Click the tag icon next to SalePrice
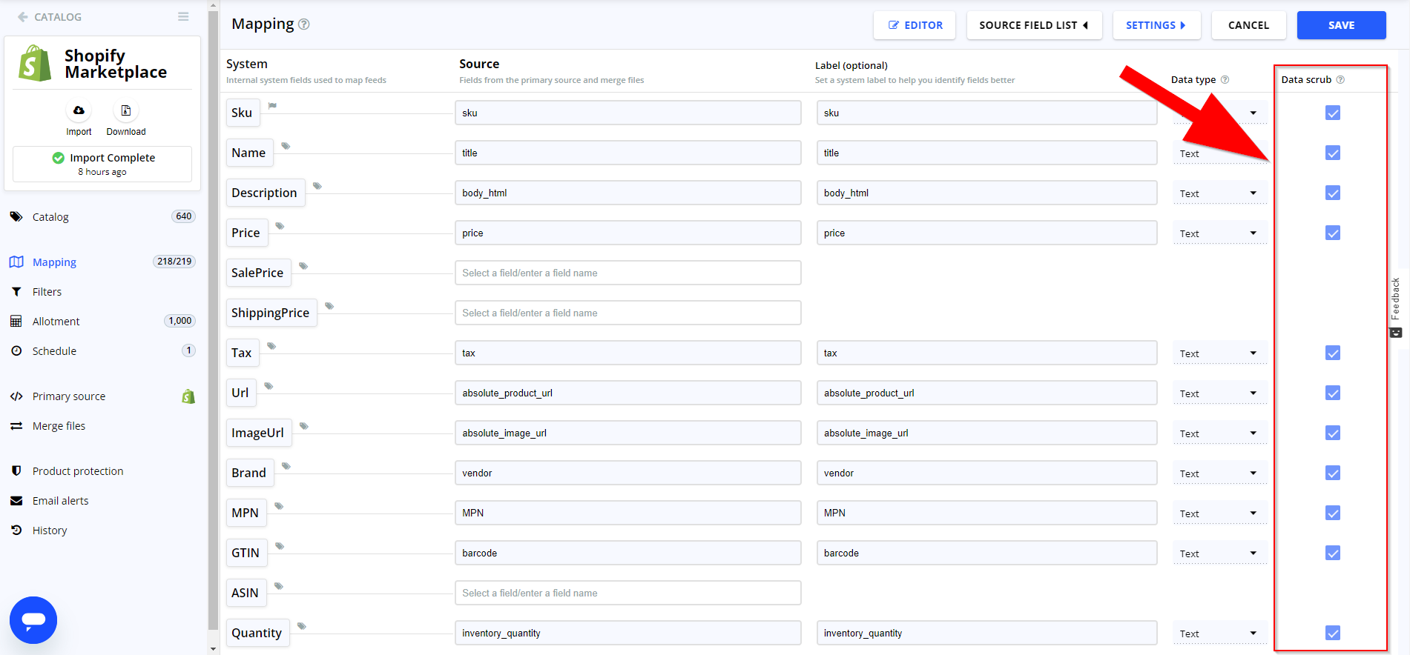The width and height of the screenshot is (1410, 655). (303, 266)
